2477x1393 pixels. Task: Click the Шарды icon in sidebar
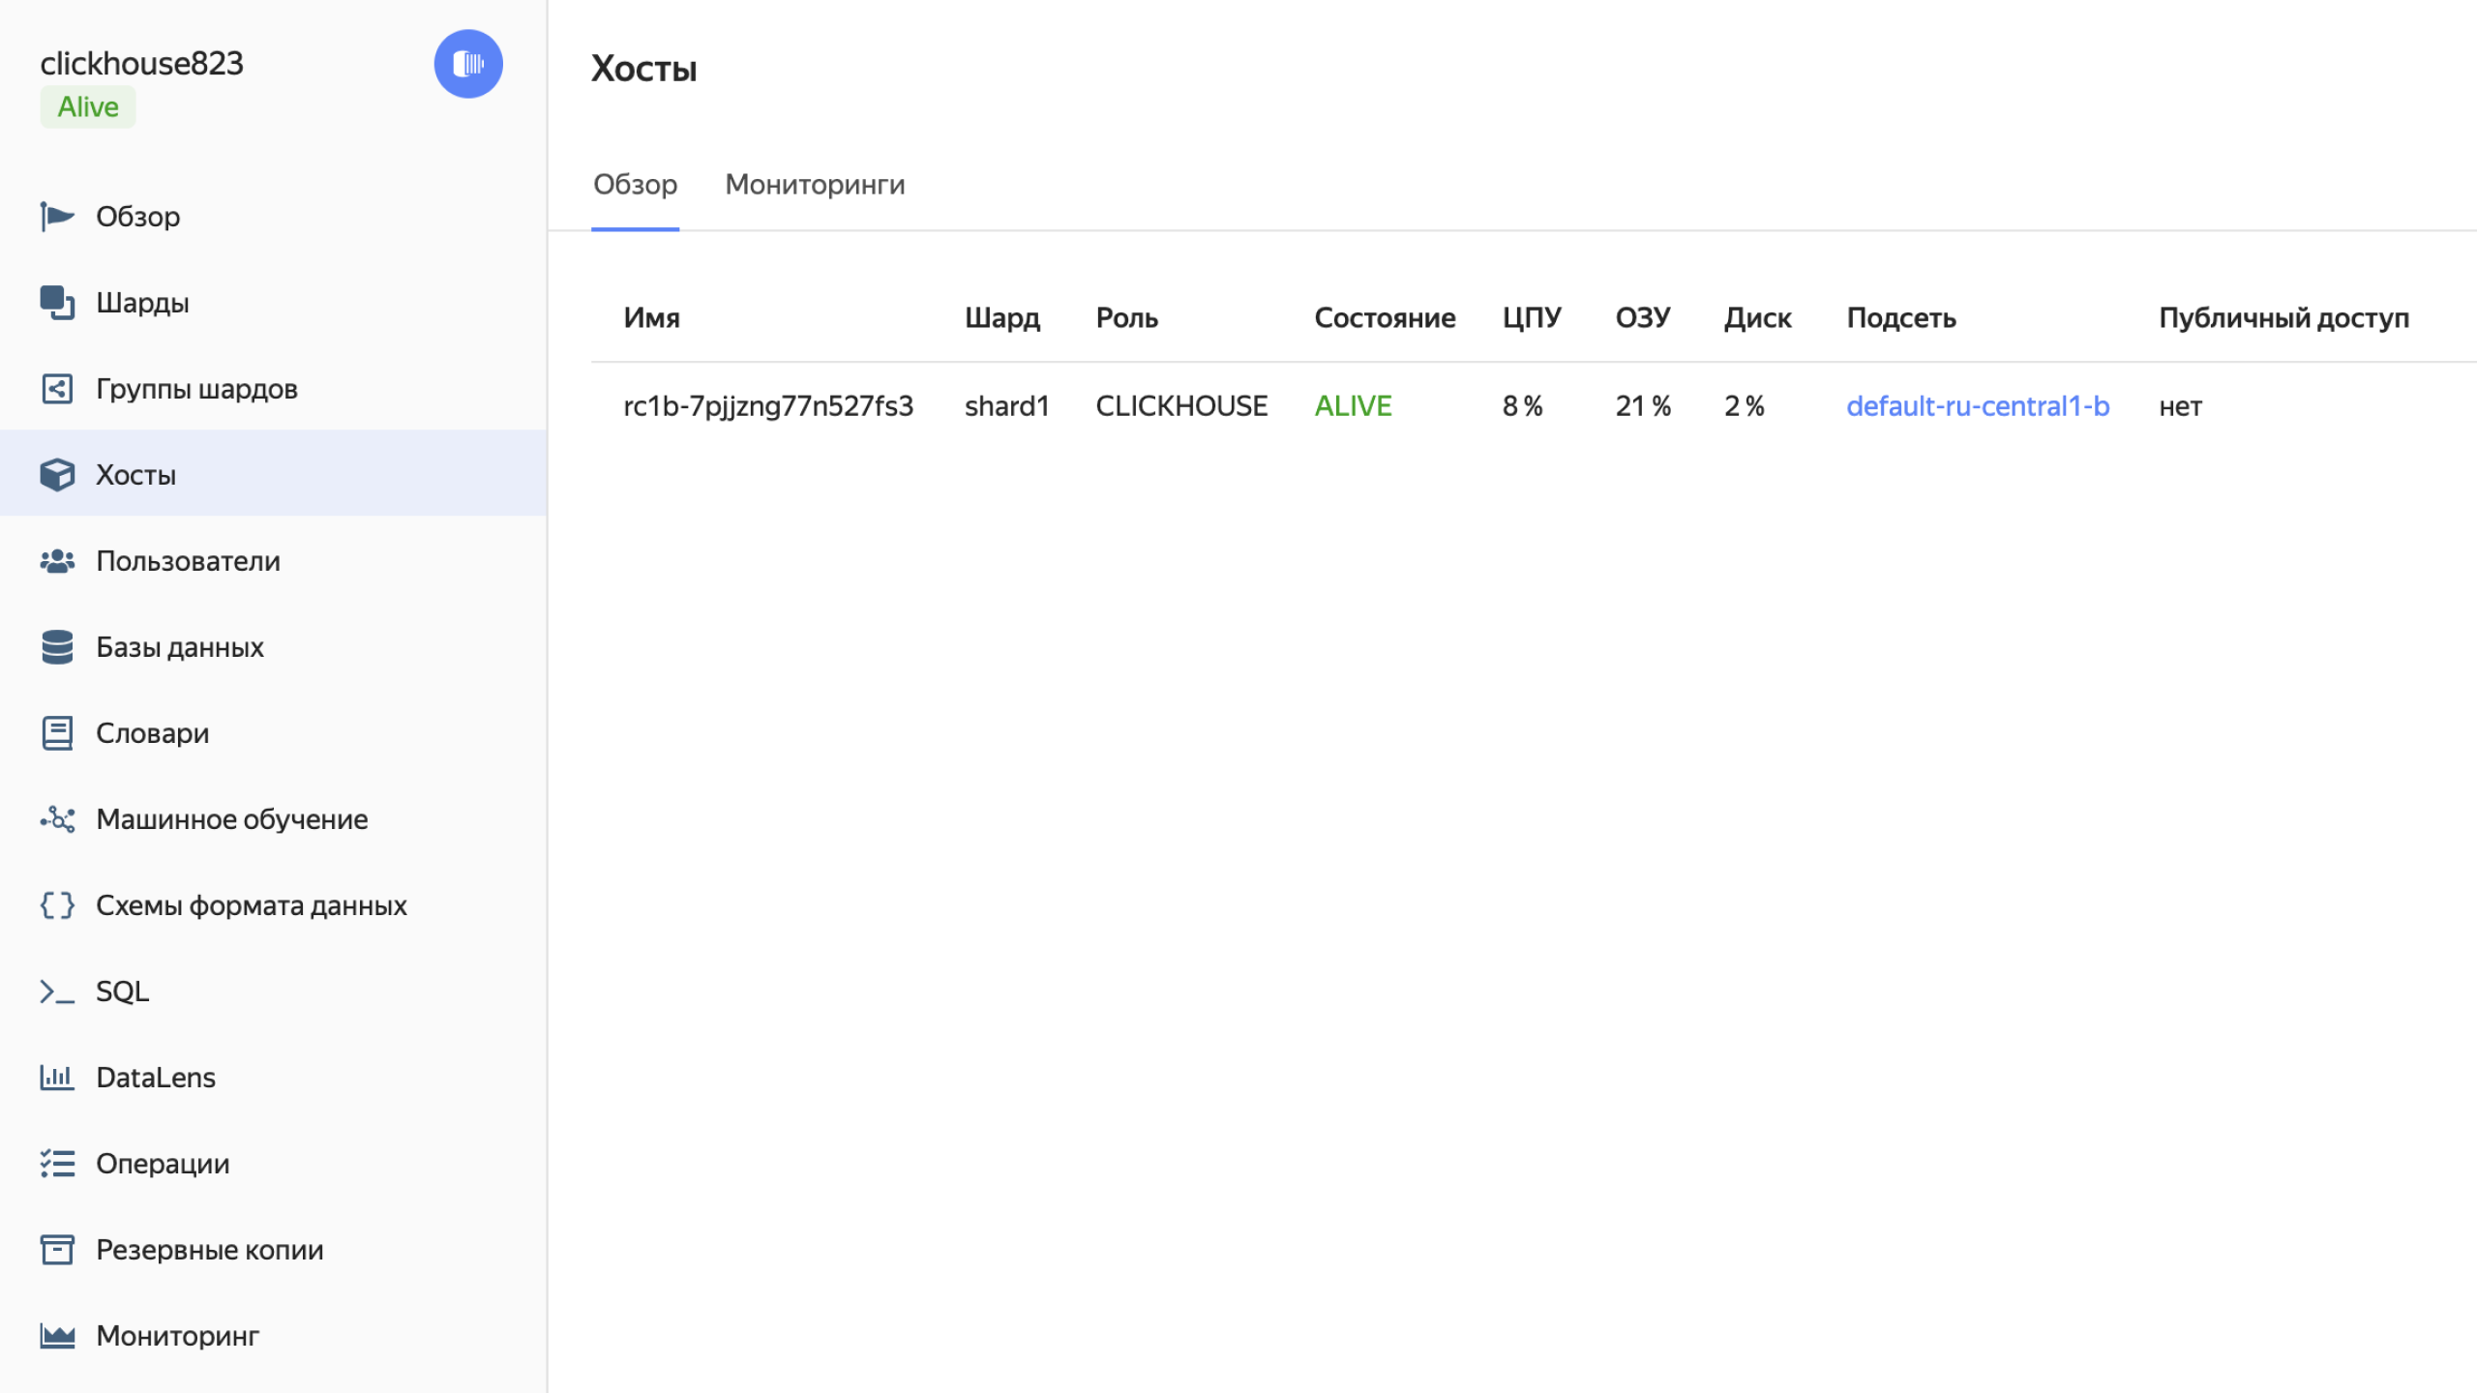coord(57,303)
